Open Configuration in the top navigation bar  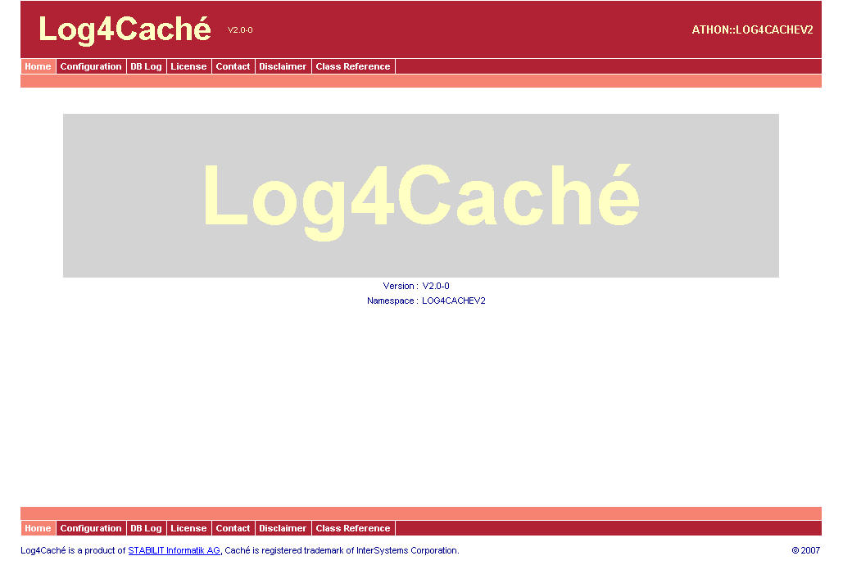coord(91,66)
